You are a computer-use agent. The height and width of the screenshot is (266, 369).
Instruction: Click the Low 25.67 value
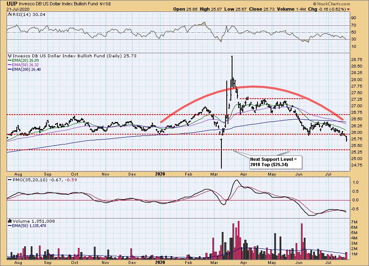[235, 9]
